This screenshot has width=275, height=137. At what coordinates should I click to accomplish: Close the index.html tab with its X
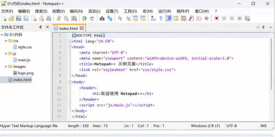(x=82, y=28)
